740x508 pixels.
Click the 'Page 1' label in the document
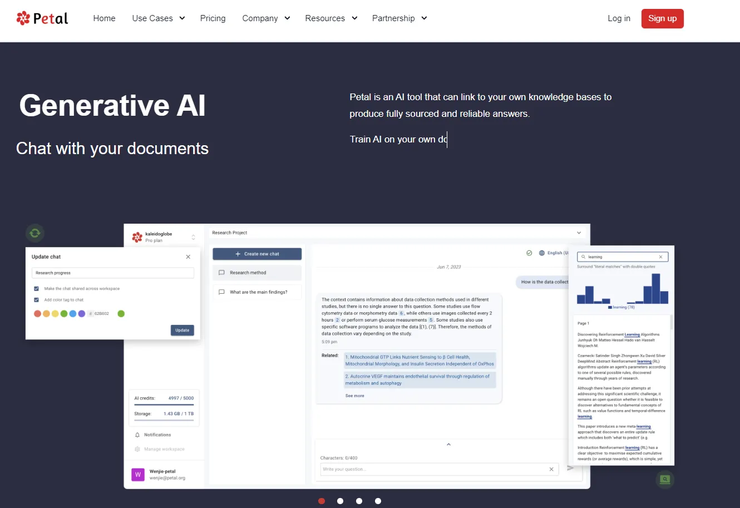[583, 323]
